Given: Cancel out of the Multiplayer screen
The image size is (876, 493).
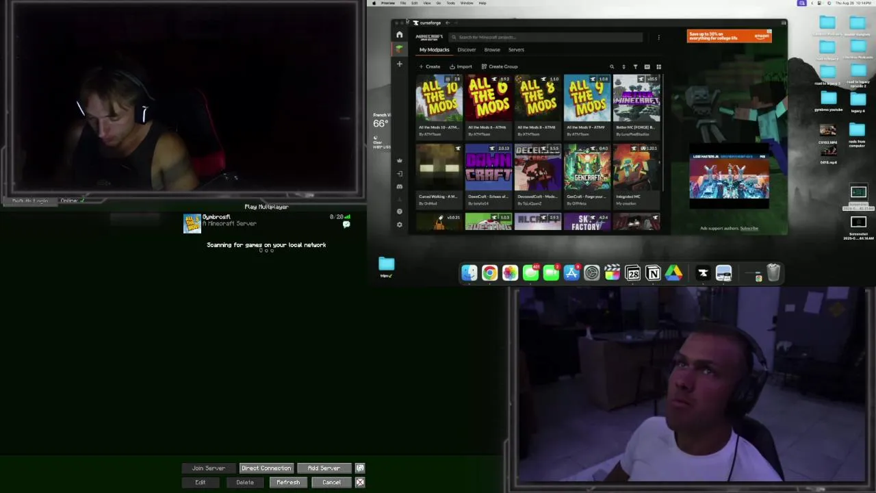Looking at the screenshot, I should pyautogui.click(x=331, y=482).
